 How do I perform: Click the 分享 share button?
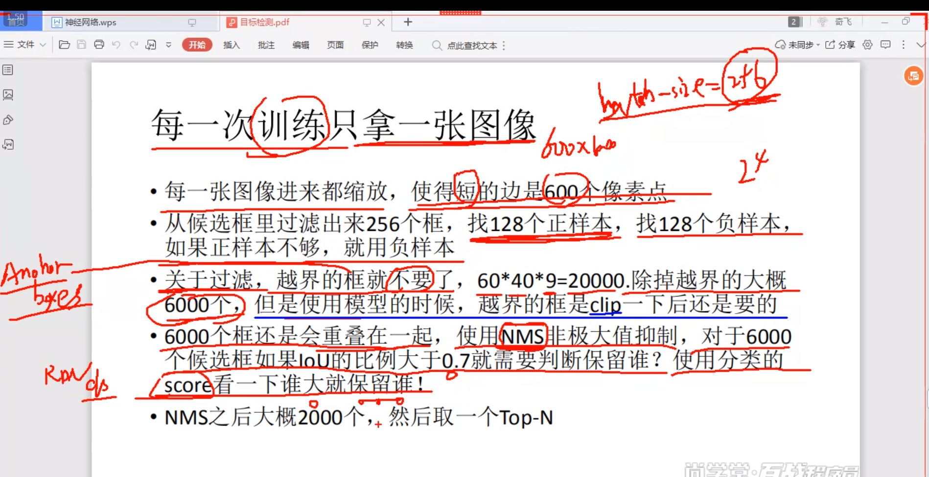[840, 45]
